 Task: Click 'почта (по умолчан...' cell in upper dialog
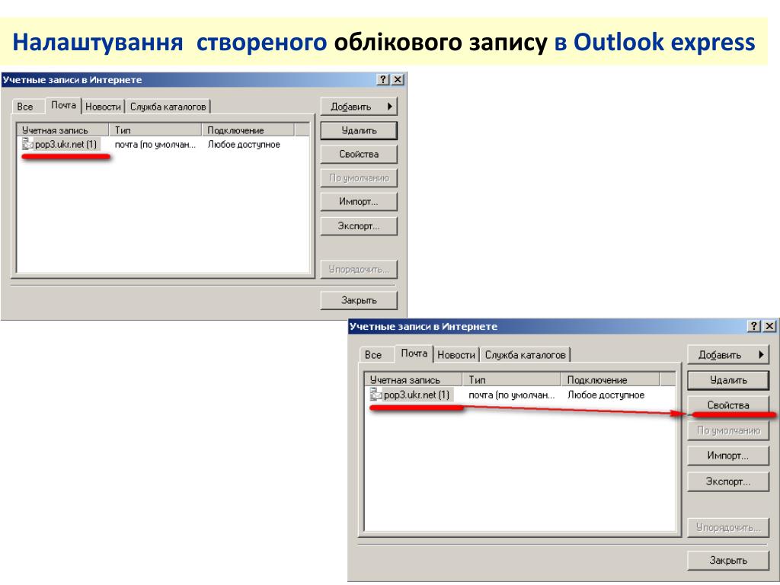pos(155,144)
